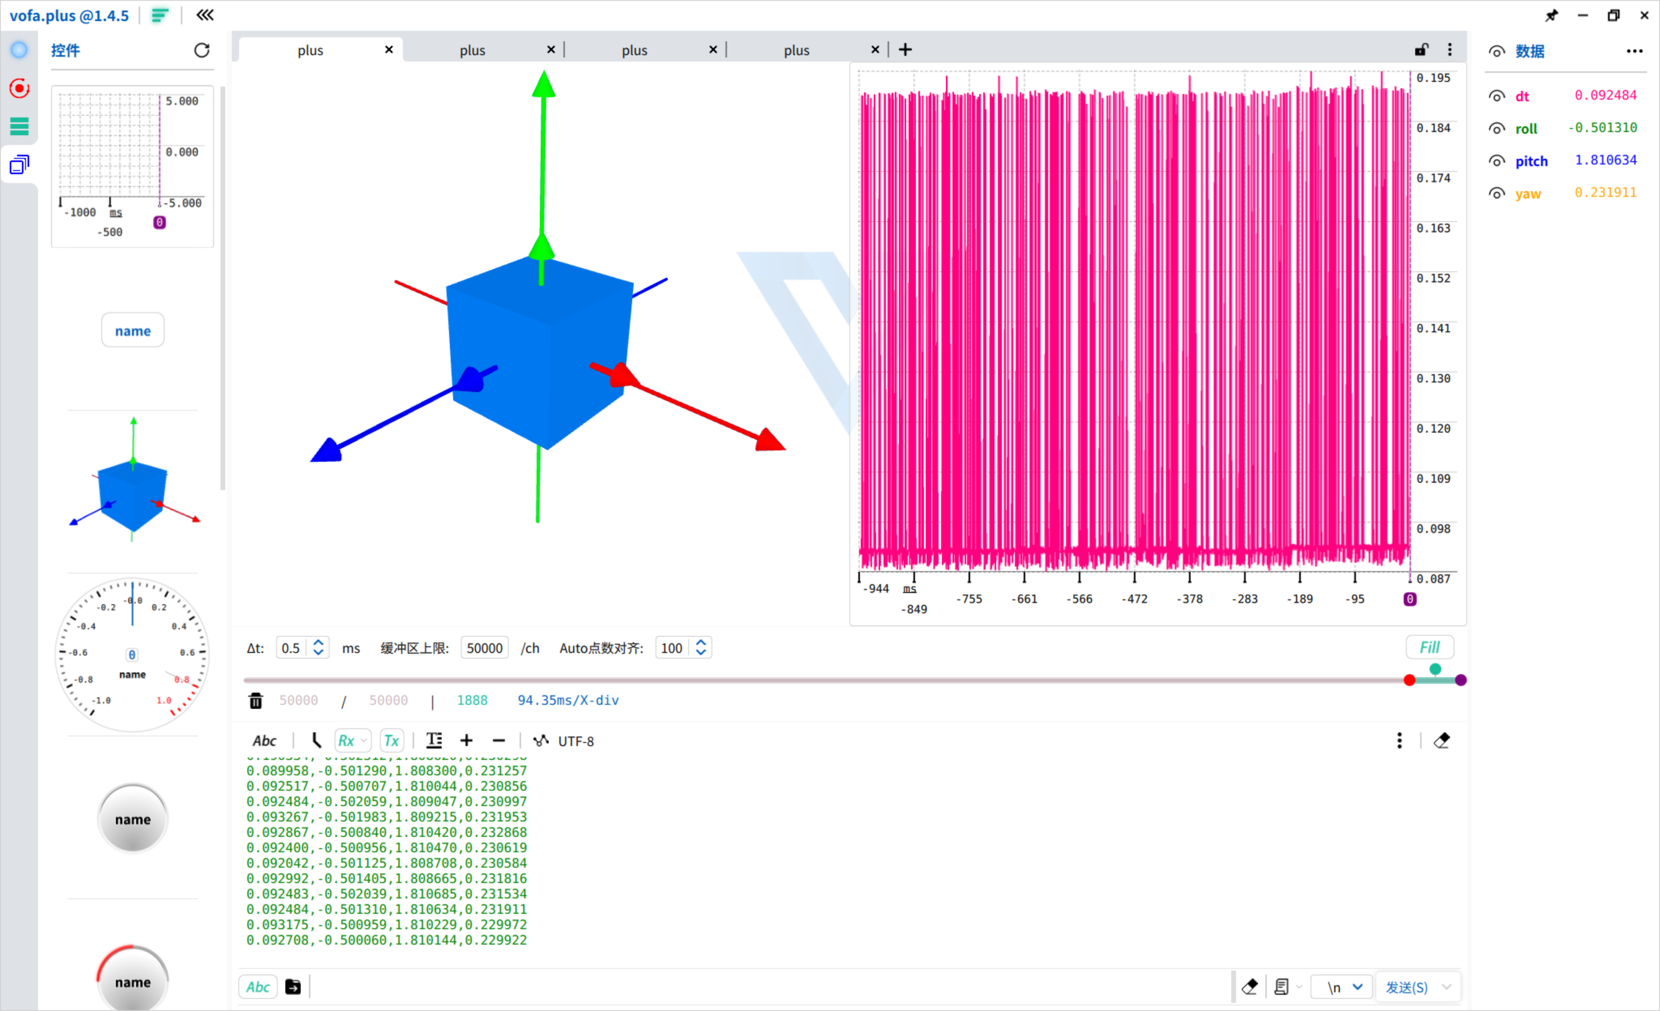Click the teal timeline slider handle
This screenshot has height=1011, width=1660.
(1435, 670)
